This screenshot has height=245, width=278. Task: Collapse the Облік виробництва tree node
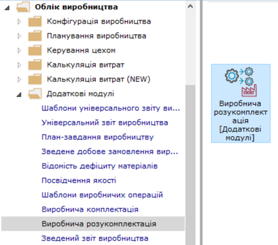point(7,8)
